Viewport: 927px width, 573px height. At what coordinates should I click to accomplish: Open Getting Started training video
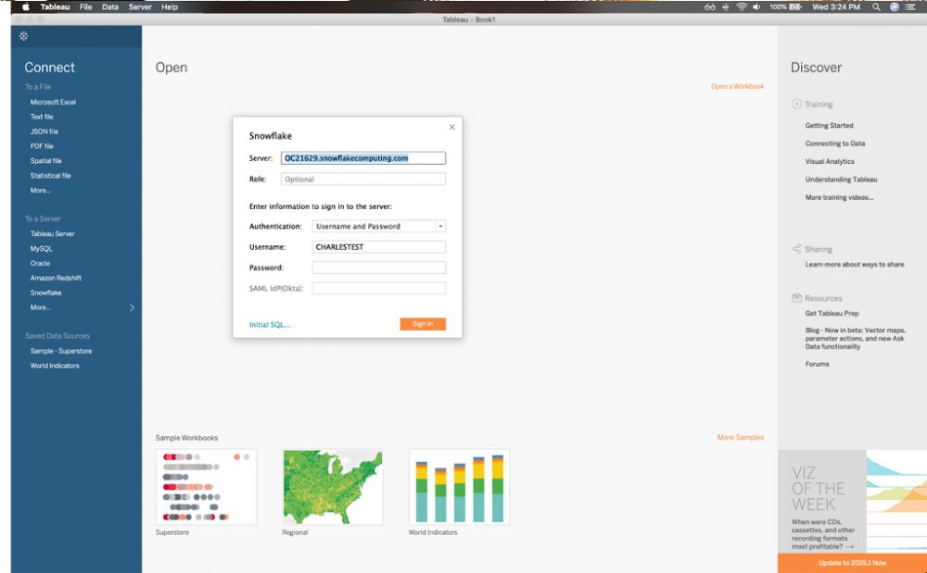(x=829, y=126)
